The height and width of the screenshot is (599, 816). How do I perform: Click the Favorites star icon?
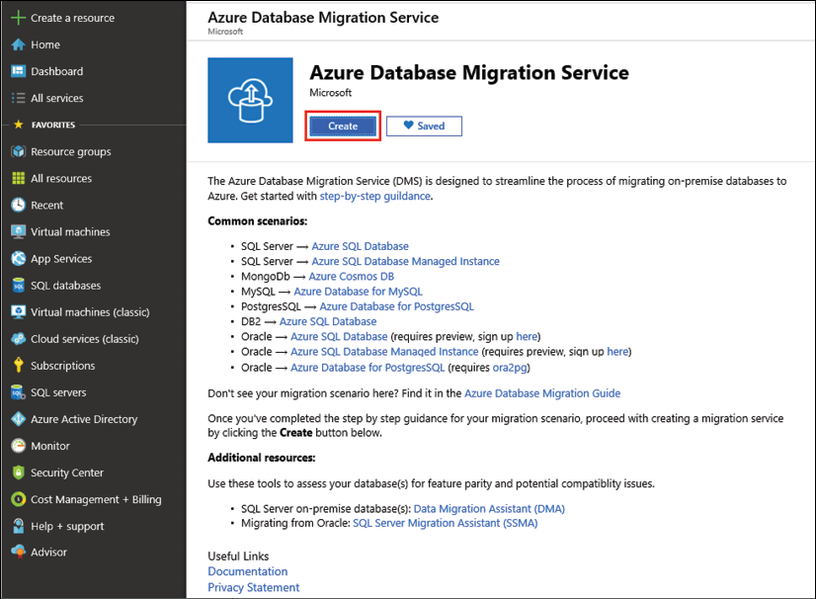tap(18, 125)
